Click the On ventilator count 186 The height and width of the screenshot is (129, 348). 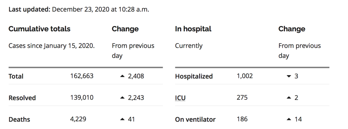click(242, 119)
